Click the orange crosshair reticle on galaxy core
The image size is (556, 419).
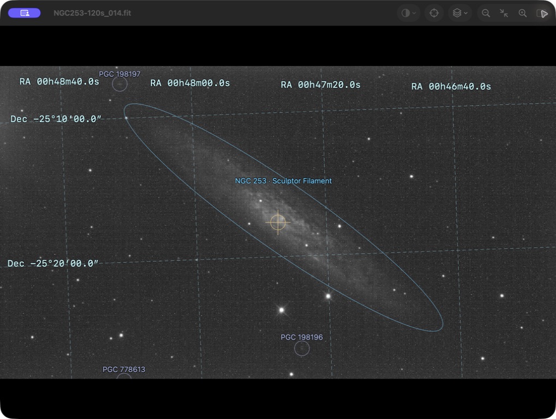(278, 222)
